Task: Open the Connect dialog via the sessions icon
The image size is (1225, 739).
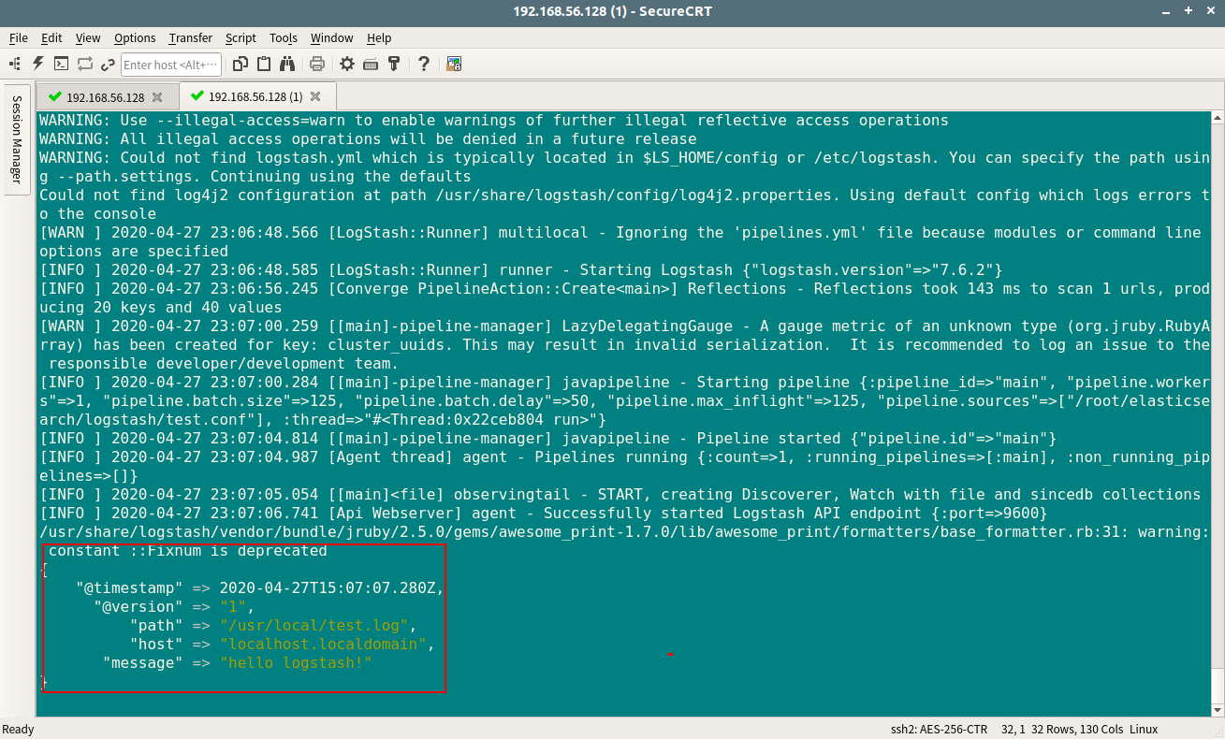Action: pyautogui.click(x=13, y=64)
